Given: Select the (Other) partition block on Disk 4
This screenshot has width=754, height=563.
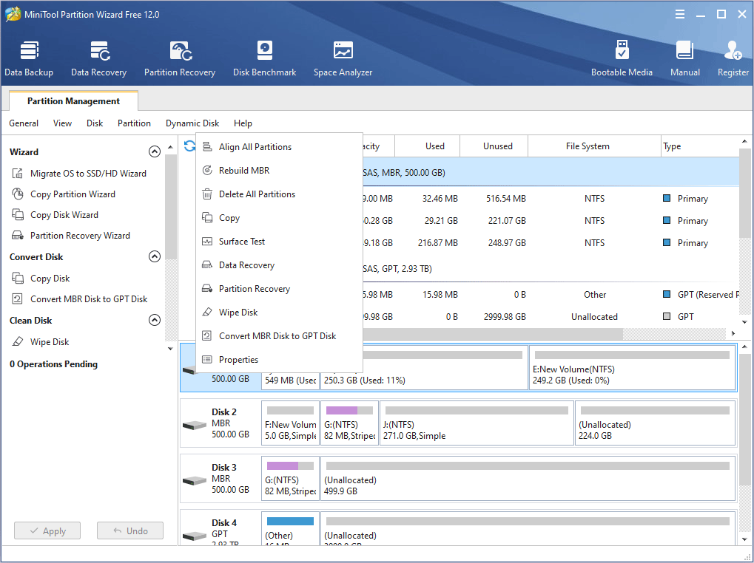Looking at the screenshot, I should [290, 528].
